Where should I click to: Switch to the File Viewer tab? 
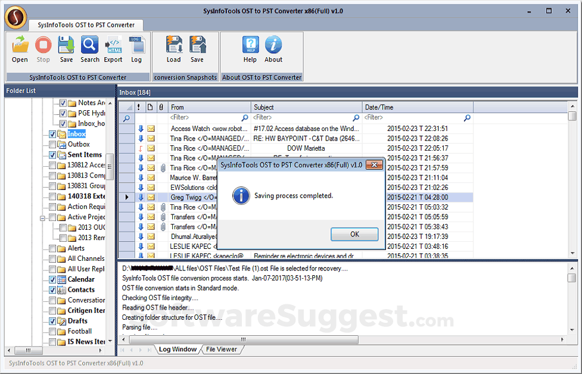click(x=222, y=349)
